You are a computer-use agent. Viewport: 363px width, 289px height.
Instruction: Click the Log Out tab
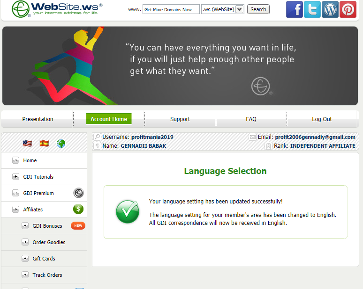322,119
